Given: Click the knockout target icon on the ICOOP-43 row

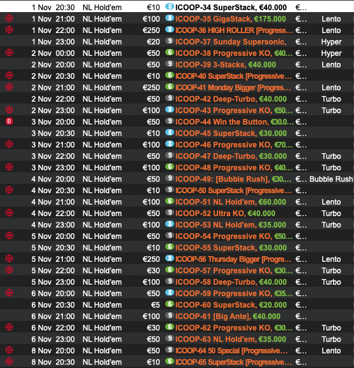Looking at the screenshot, I should pyautogui.click(x=9, y=109).
